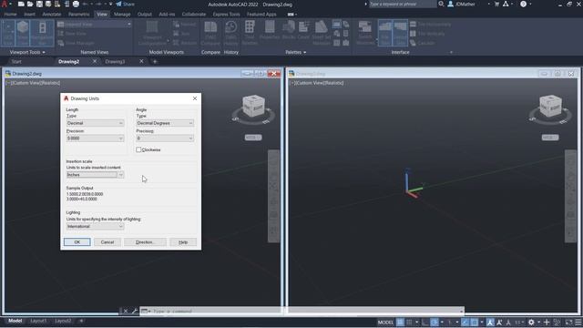Click the new drawing plus tab
583x328 pixels.
coord(155,61)
